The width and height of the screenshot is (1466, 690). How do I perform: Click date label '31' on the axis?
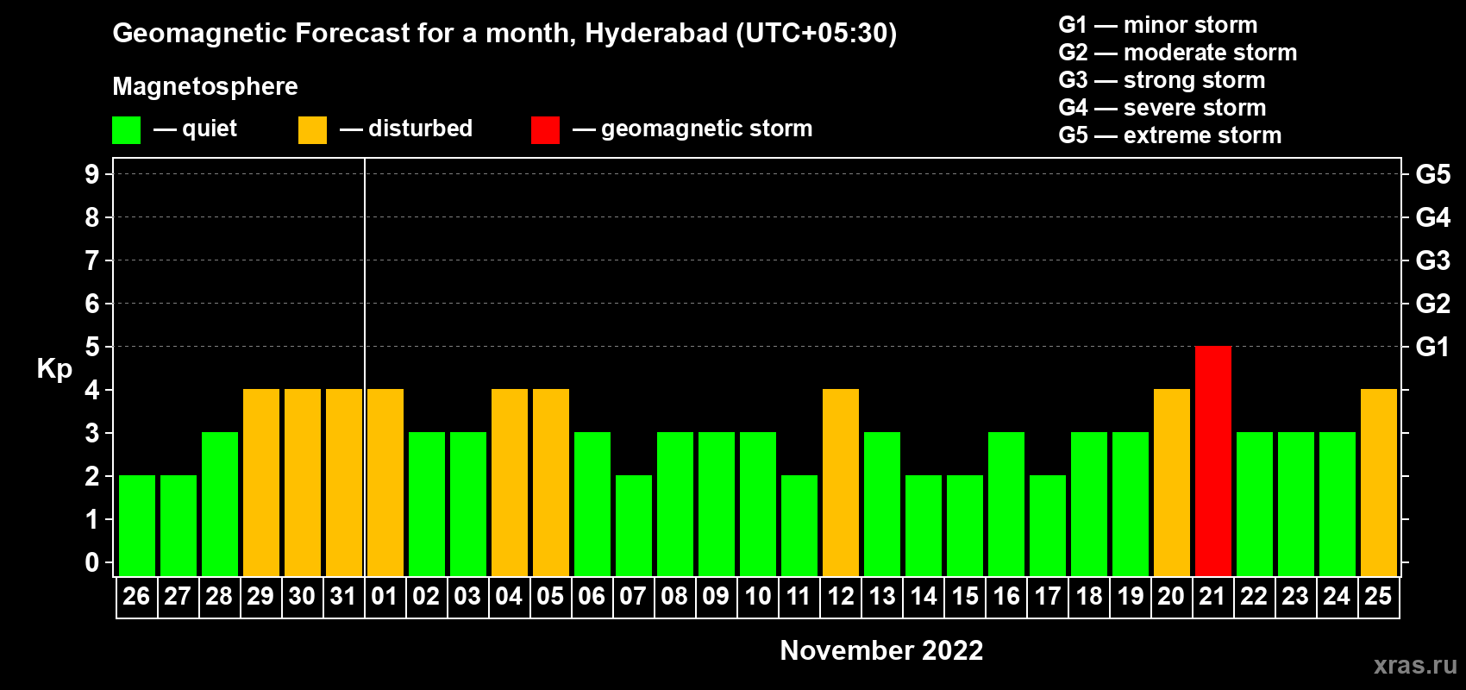coord(343,597)
